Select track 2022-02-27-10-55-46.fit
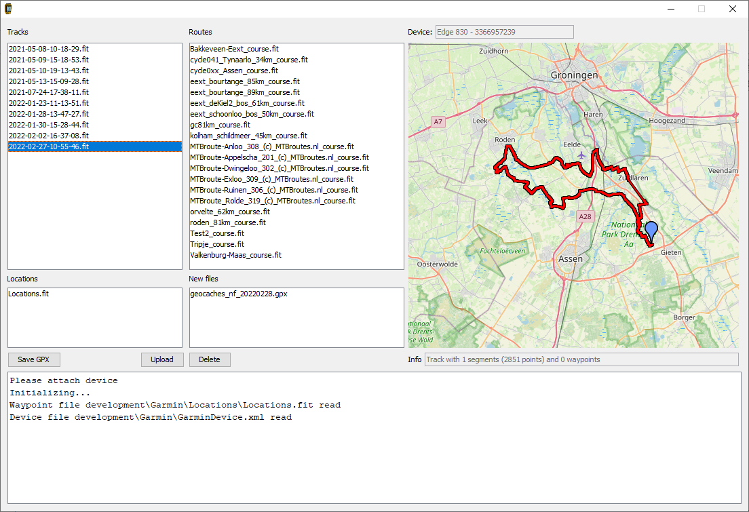 (x=48, y=146)
